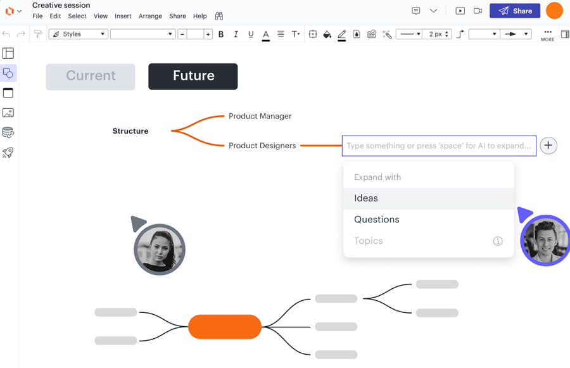570x368 pixels.
Task: Click the fill color bucket icon
Action: pos(327,34)
